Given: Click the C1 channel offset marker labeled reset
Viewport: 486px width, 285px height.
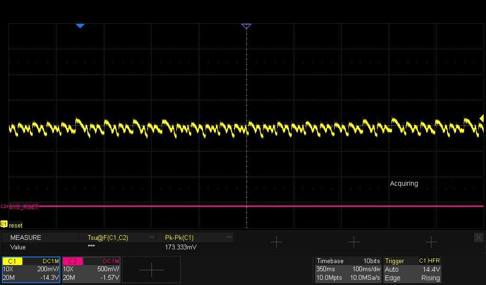Looking at the screenshot, I should 4,224.
